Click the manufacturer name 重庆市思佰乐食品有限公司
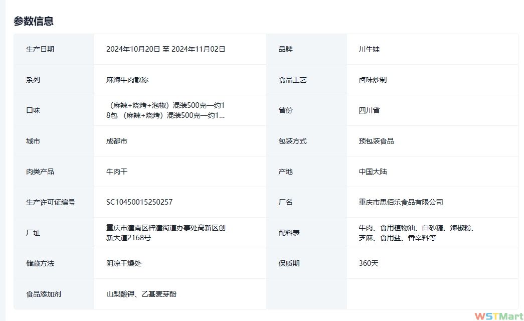 (x=401, y=202)
